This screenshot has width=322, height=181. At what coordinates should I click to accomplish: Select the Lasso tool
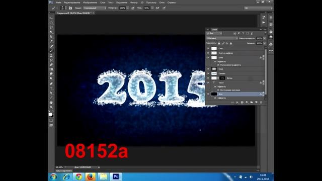(51, 28)
